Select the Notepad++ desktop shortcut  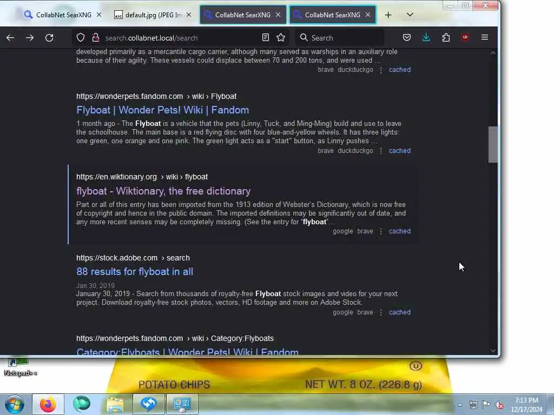click(20, 367)
